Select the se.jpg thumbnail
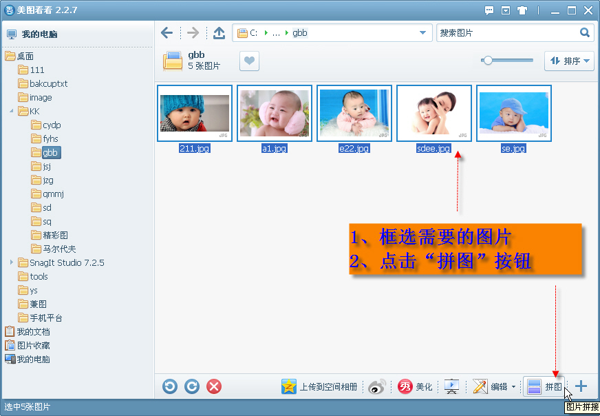The image size is (600, 416). 514,114
